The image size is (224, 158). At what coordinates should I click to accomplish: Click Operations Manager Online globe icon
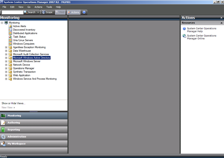pyautogui.click(x=184, y=36)
